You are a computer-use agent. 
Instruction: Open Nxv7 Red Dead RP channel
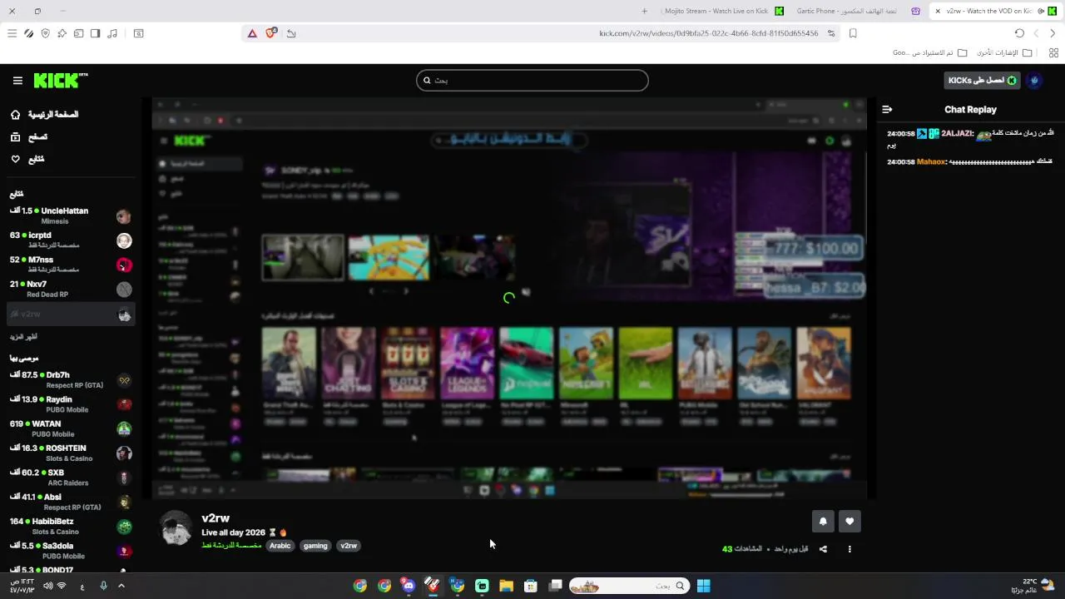point(71,289)
